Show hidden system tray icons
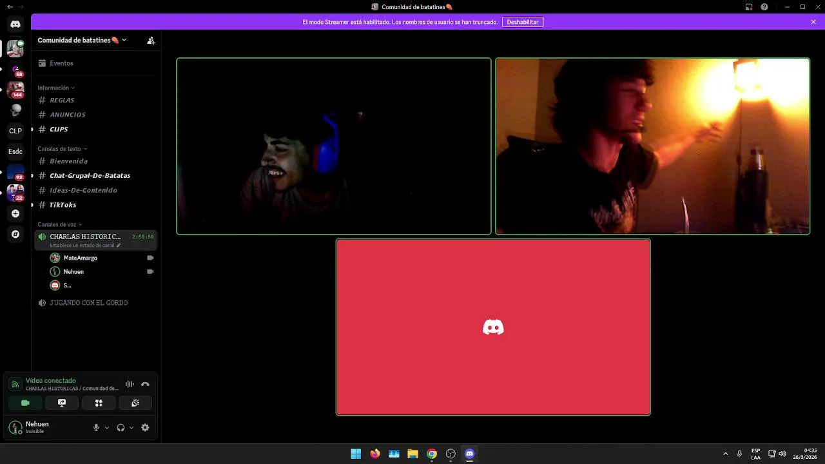 click(726, 454)
